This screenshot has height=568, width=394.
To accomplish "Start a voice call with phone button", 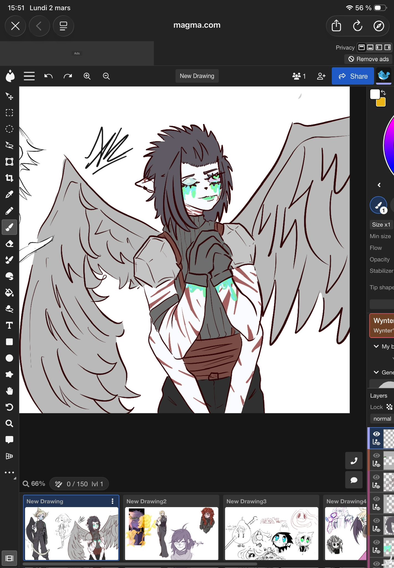I will [354, 461].
